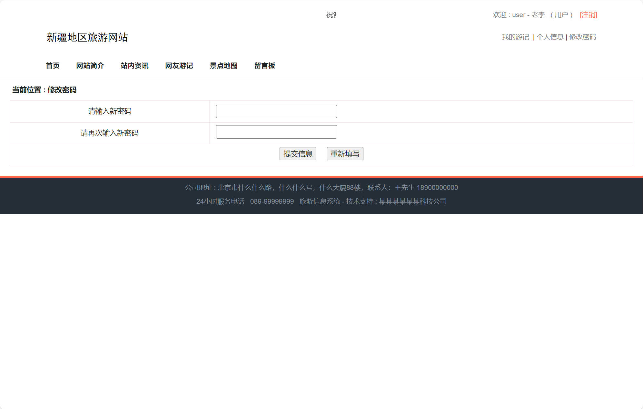Click the 请再次输入新密码 input field
643x409 pixels.
(276, 132)
